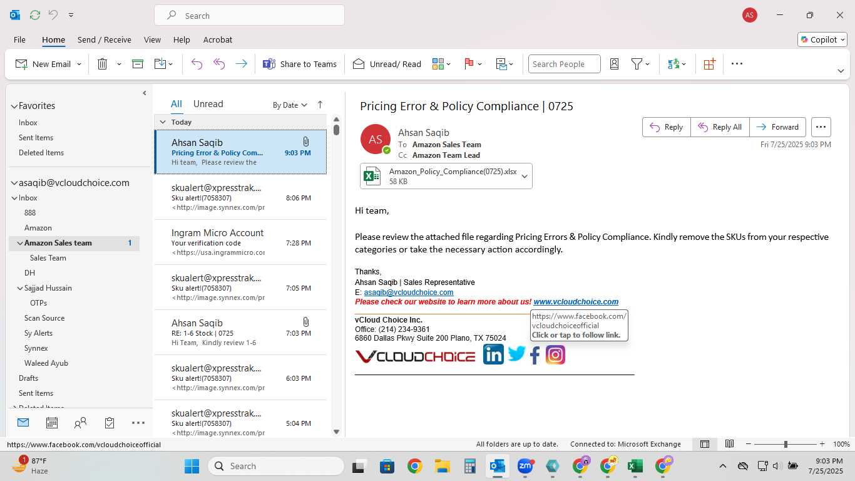Reverse sort order with the arrow

(320, 105)
